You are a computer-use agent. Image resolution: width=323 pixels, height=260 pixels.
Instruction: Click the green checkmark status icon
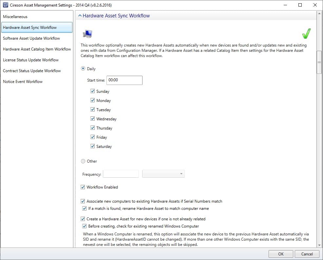[x=307, y=33]
